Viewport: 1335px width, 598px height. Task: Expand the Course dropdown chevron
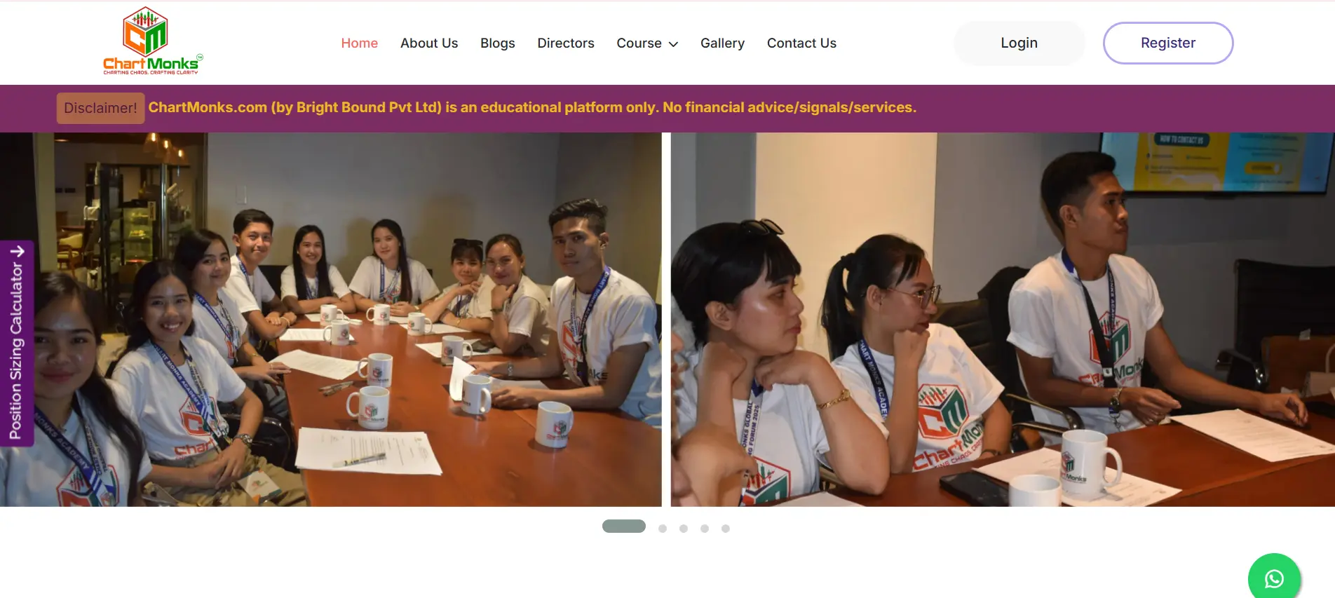[x=673, y=44]
